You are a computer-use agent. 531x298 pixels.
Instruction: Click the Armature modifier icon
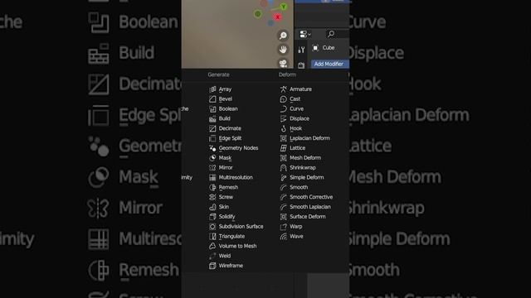(284, 89)
